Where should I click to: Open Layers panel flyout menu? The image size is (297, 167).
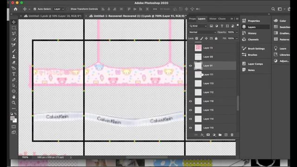click(237, 19)
